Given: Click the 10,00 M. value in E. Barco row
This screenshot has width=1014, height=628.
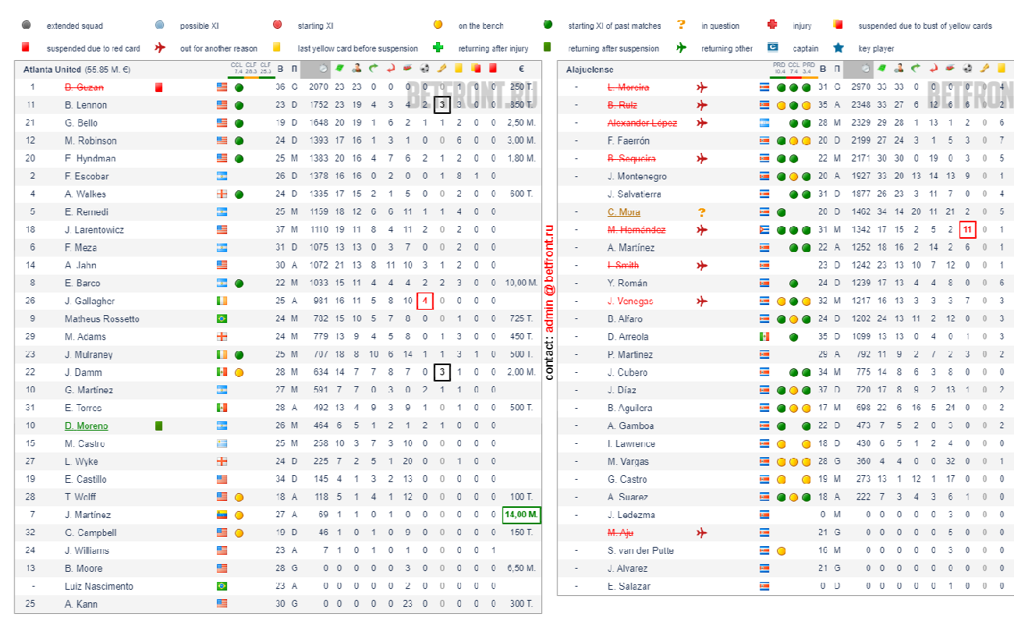Looking at the screenshot, I should click(x=521, y=283).
